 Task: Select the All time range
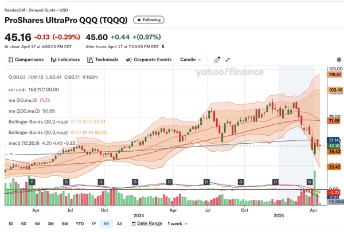point(119,223)
